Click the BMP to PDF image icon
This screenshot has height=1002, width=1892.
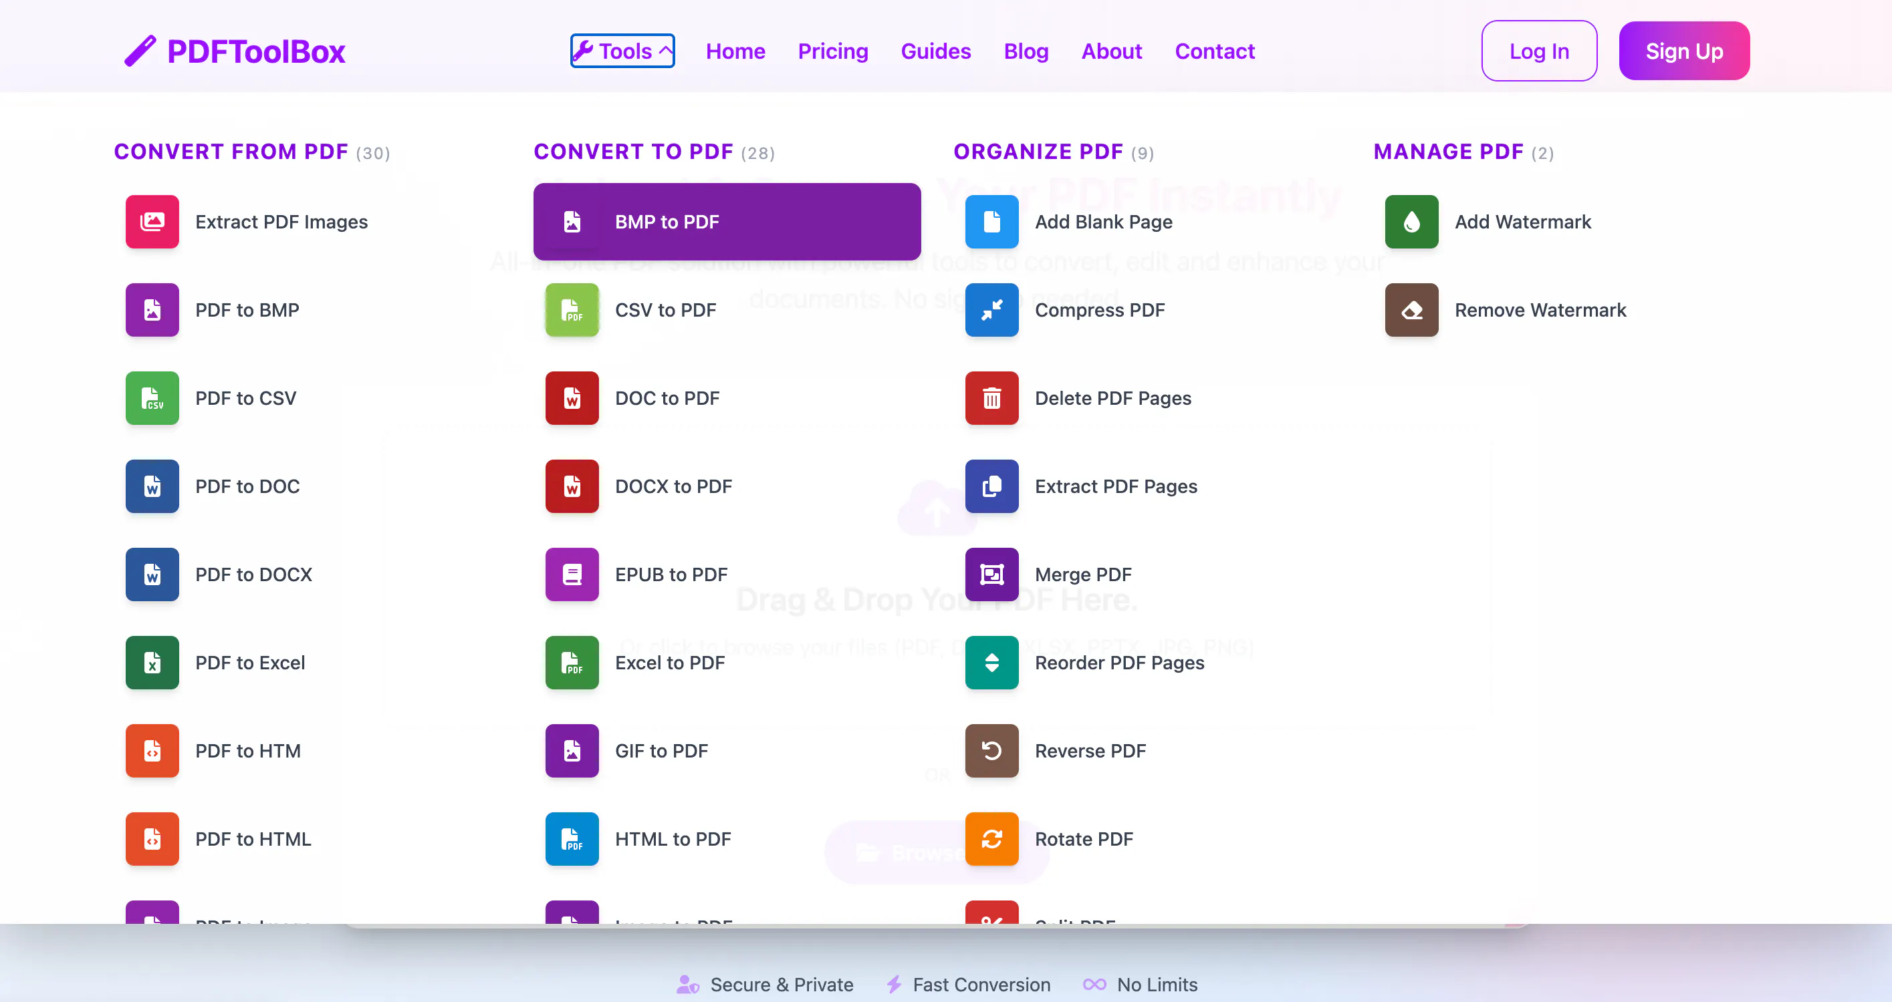coord(572,222)
